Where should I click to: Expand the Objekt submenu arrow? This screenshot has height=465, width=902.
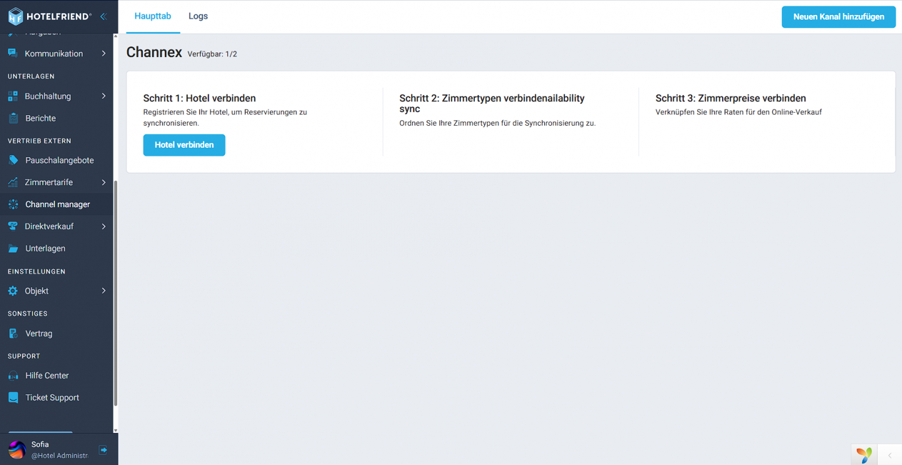coord(103,291)
